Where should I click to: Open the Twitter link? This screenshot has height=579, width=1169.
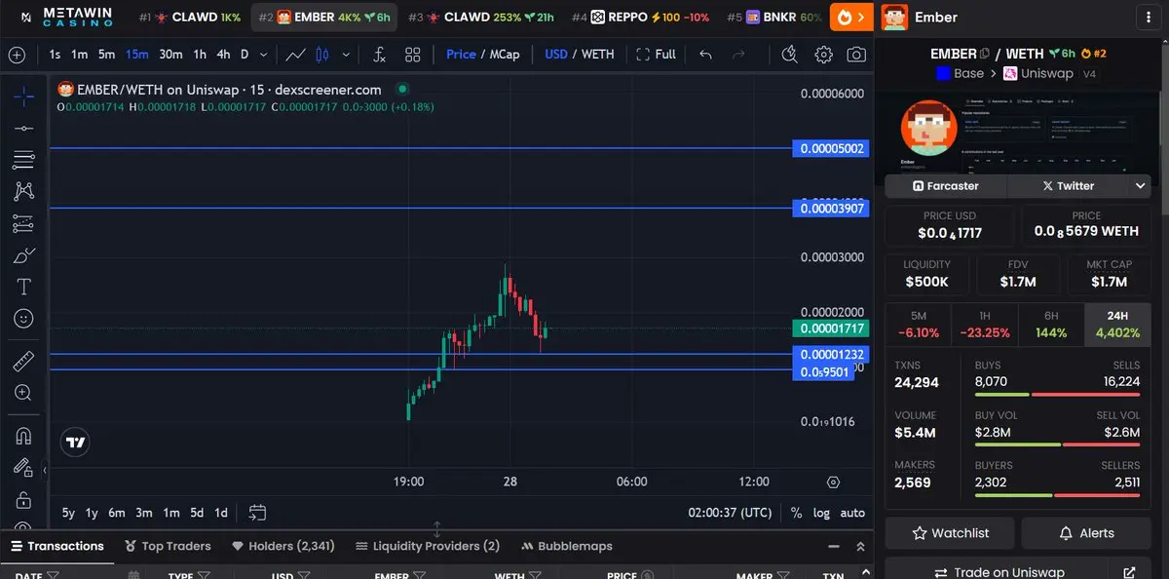click(1069, 185)
